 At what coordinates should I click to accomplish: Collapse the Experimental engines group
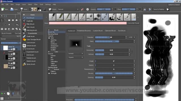[x=24, y=33]
